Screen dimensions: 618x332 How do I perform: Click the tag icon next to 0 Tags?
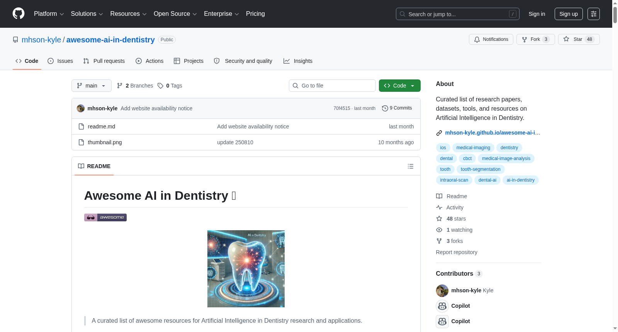pos(161,86)
